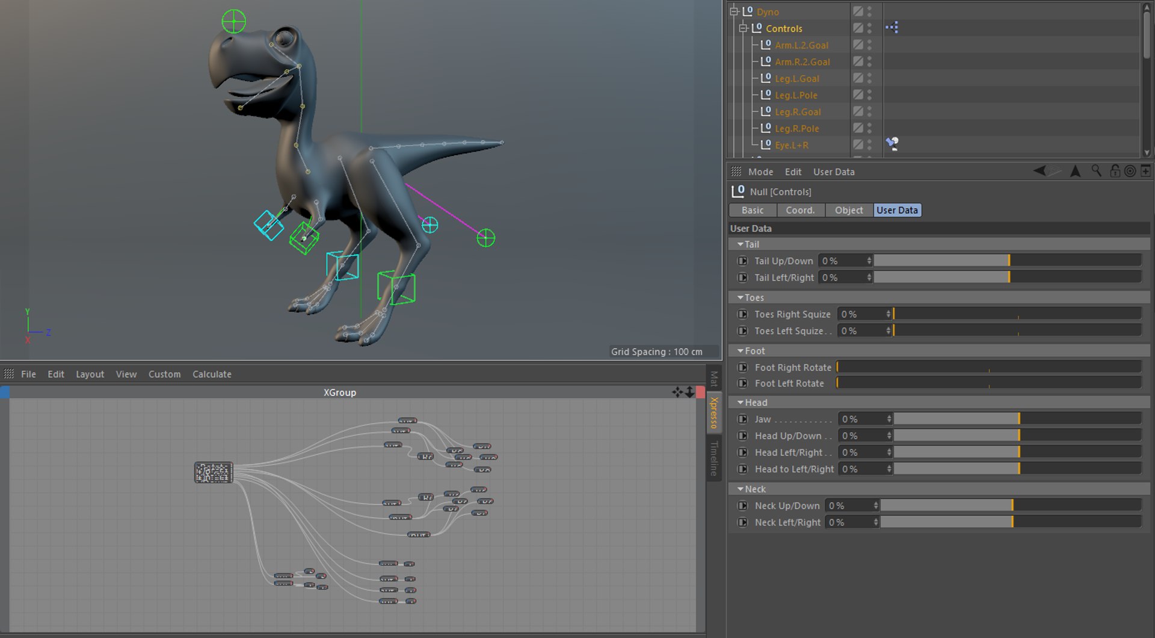Toggle keyframe button for Tail Left/Right
The width and height of the screenshot is (1155, 638).
pos(743,277)
